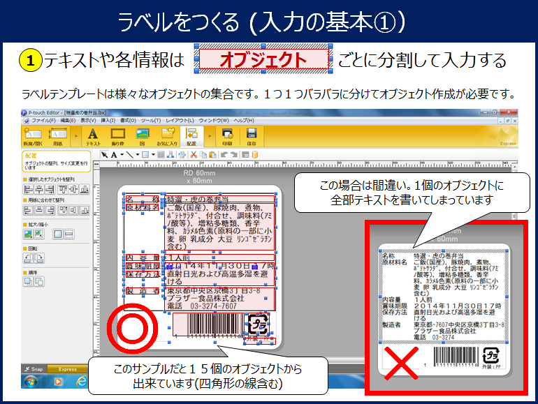Screen dimensions: 538x404
Task: Open the ヘルプ(H) menu
Action: pyautogui.click(x=244, y=121)
